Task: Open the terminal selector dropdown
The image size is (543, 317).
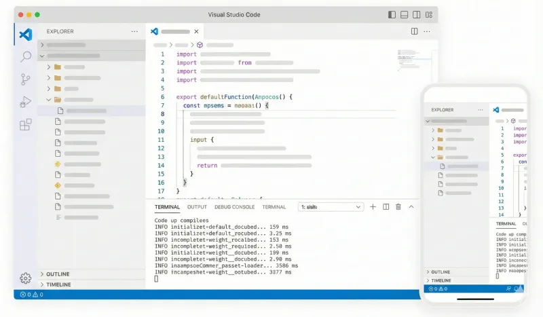Action: 331,207
